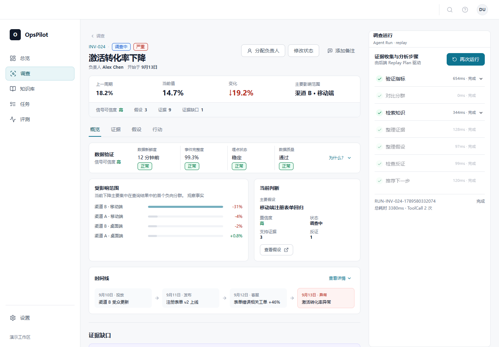The width and height of the screenshot is (499, 347).
Task: Click the person icon in 分配负责人
Action: point(249,51)
